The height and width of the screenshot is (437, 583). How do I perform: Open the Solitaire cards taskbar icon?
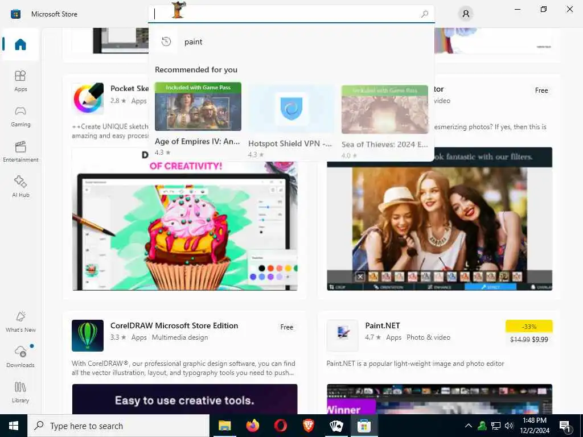[x=336, y=426]
